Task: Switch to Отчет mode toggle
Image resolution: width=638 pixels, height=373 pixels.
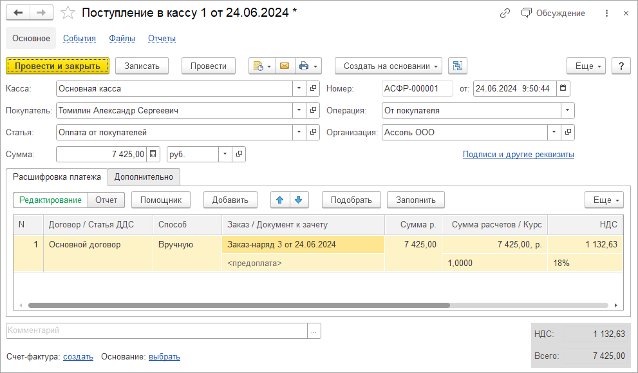Action: [106, 200]
